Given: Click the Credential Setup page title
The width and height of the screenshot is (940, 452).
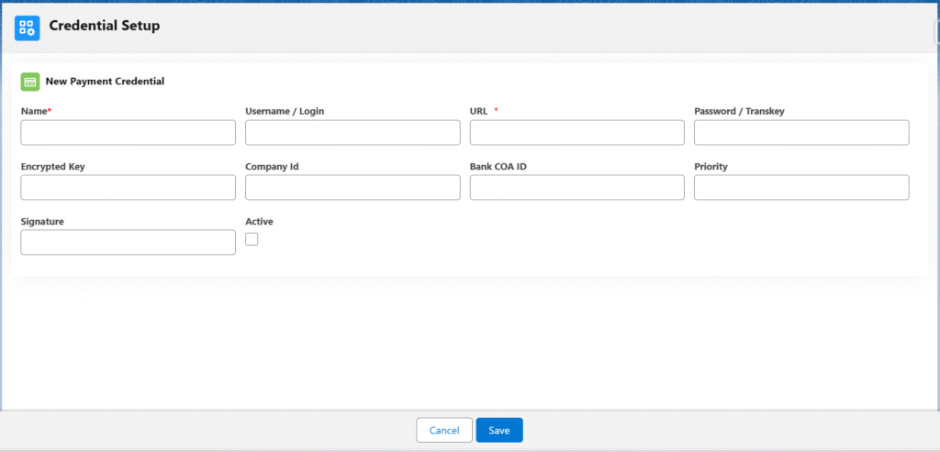Looking at the screenshot, I should (105, 26).
